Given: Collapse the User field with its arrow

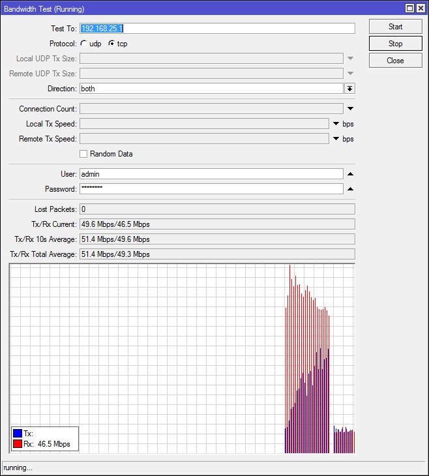Looking at the screenshot, I should (x=350, y=174).
